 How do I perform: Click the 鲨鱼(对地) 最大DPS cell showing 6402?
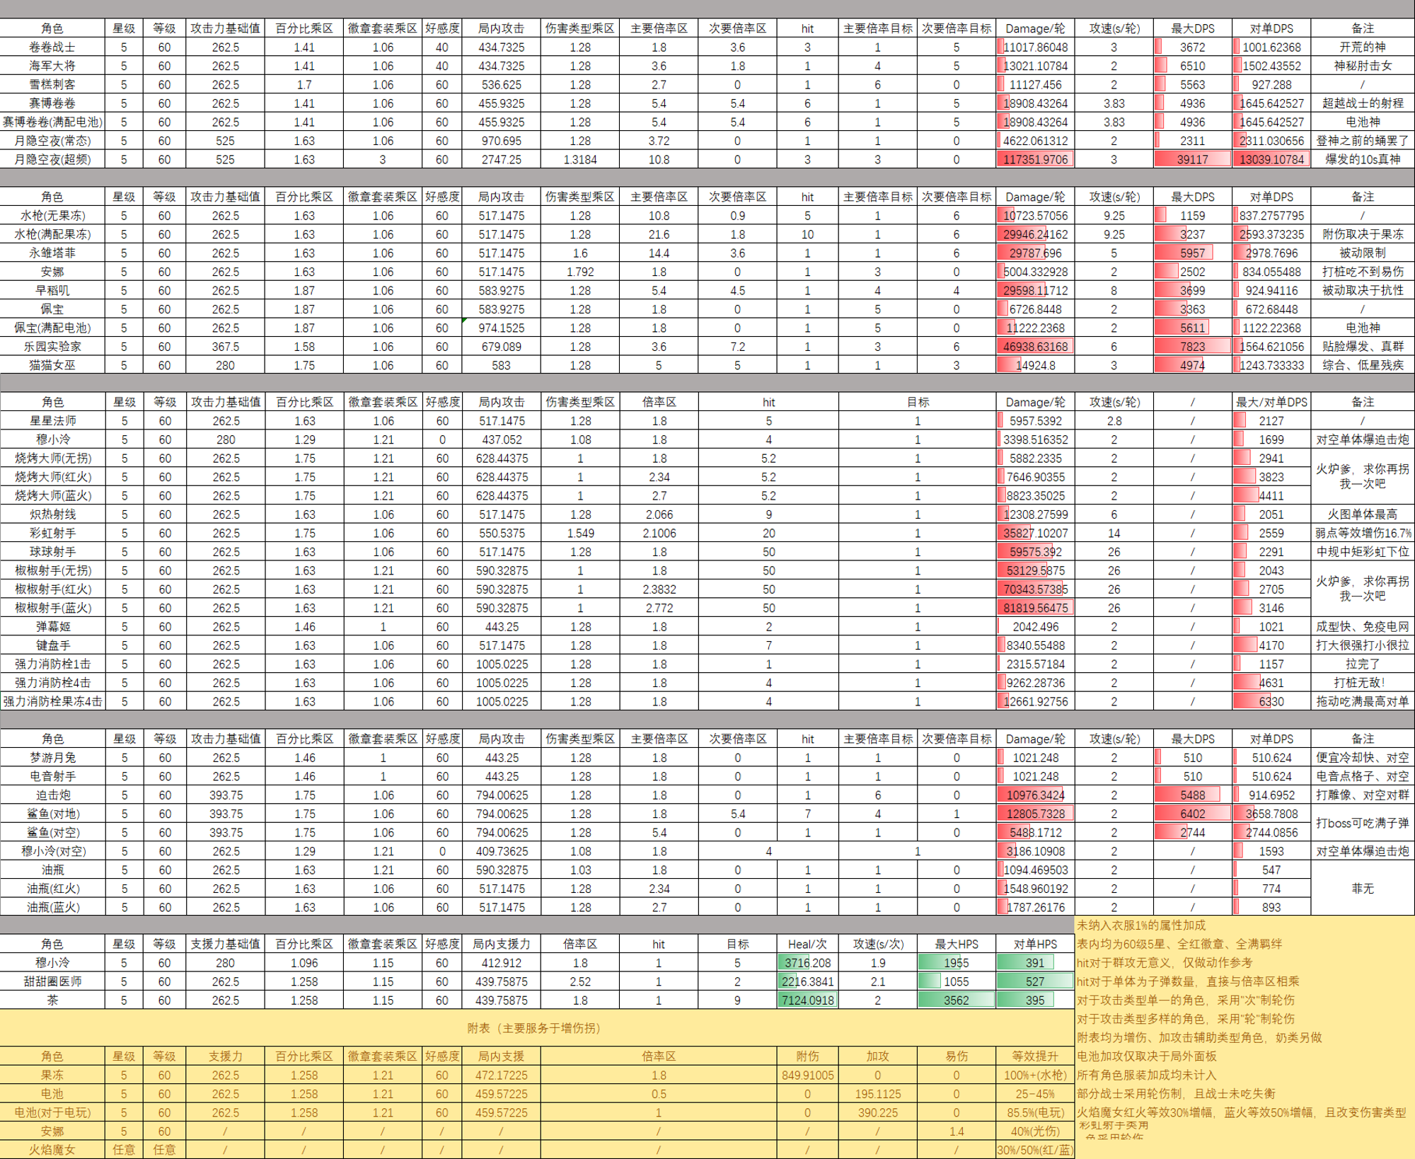click(1192, 814)
